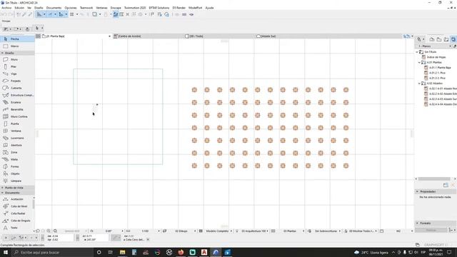The height and width of the screenshot is (257, 457).
Task: Activate the Cubierta roof tool
Action: pyautogui.click(x=17, y=88)
